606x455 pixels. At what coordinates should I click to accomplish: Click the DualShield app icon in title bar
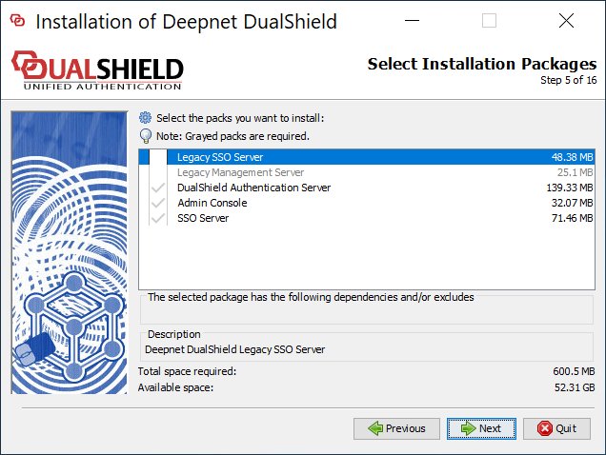pyautogui.click(x=17, y=21)
